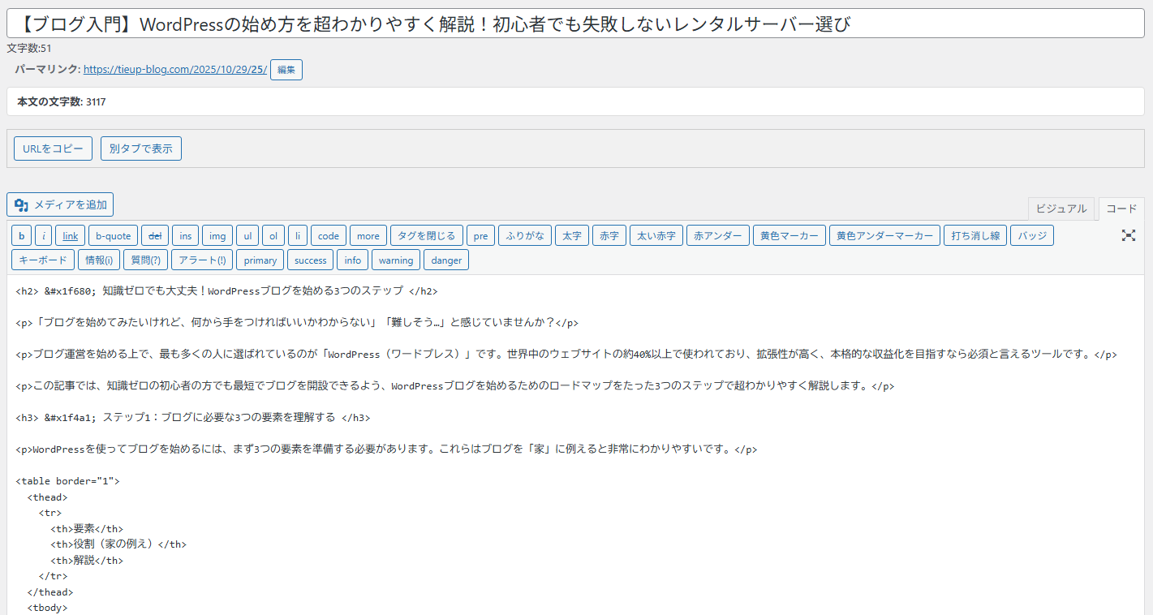Open the permalink tieup-blog.com URL
This screenshot has height=615, width=1153.
coord(174,70)
